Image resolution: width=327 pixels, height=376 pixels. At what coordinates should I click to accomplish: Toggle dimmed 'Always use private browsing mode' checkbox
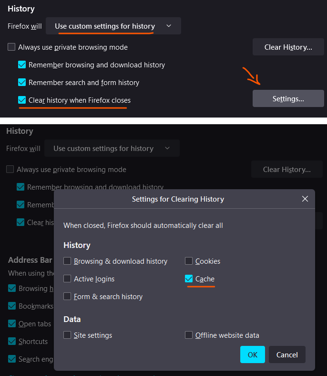[10, 169]
